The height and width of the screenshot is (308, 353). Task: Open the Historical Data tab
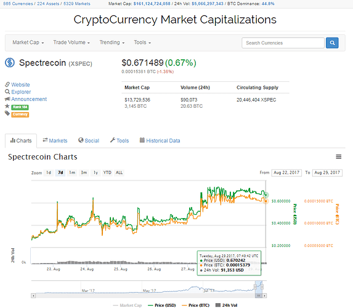pos(160,140)
